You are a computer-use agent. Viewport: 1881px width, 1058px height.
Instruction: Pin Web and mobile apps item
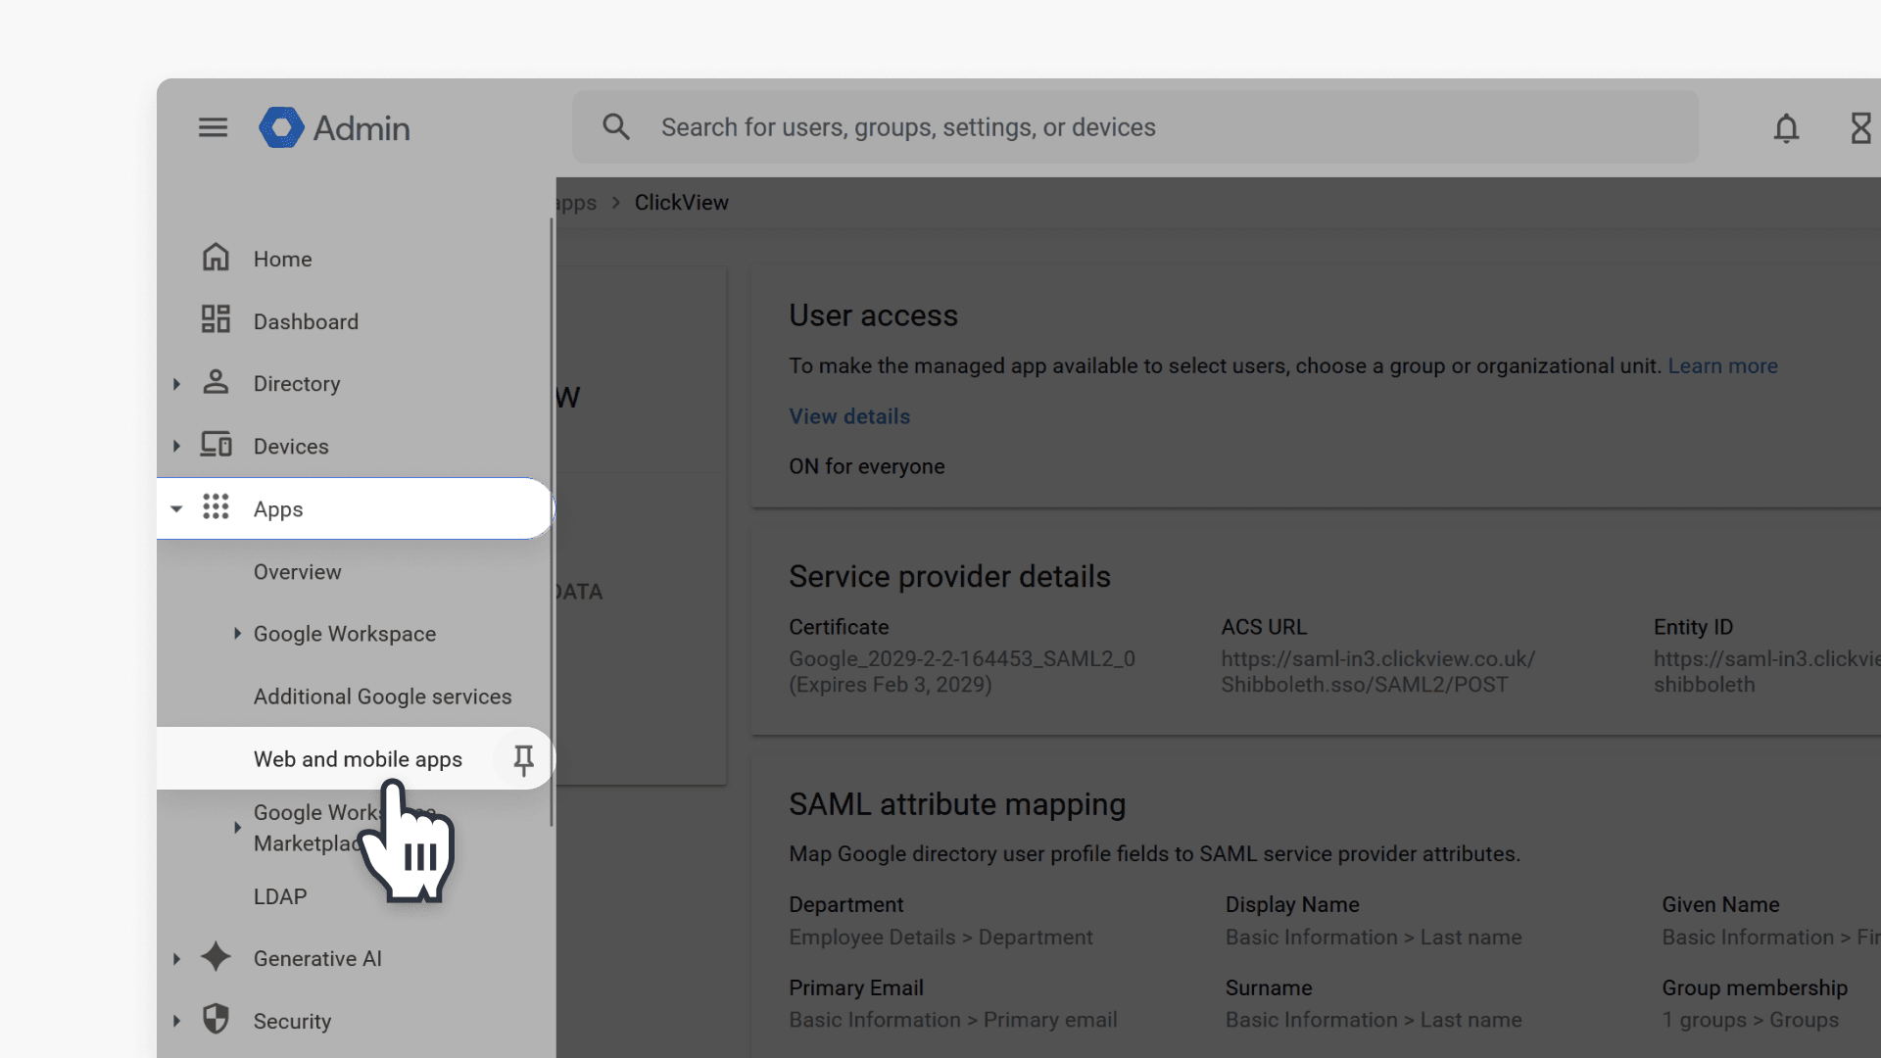tap(524, 759)
